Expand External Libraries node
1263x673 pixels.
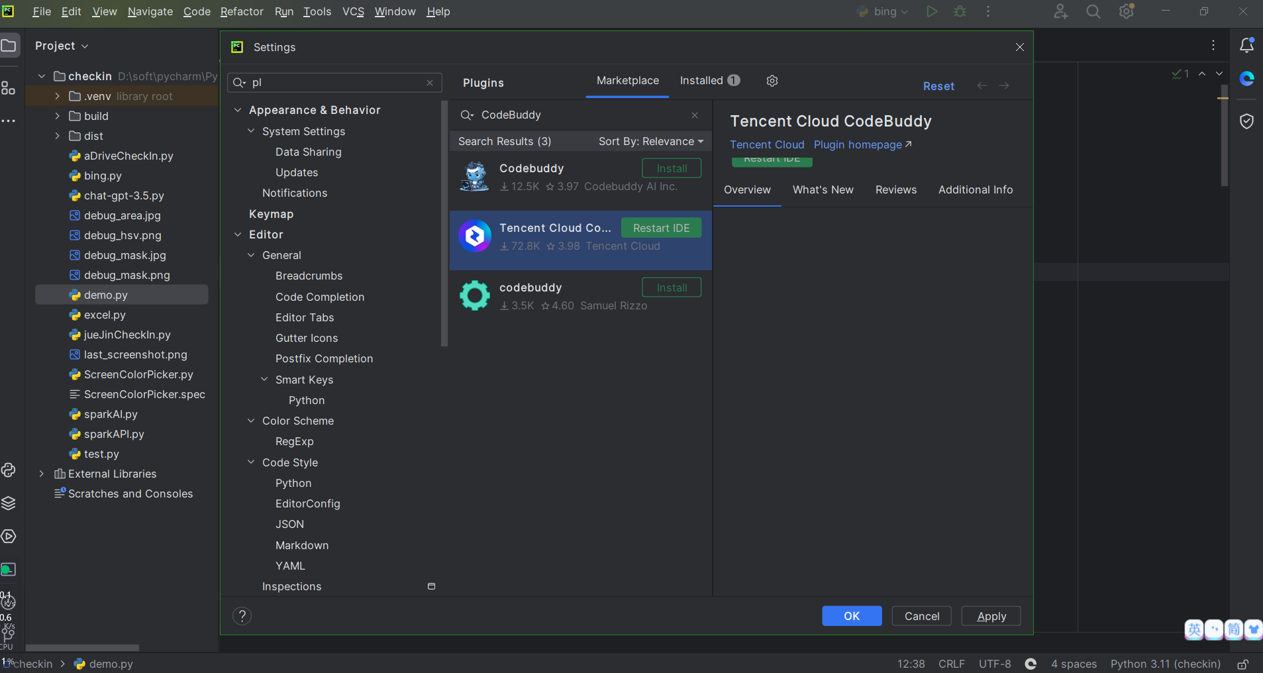pyautogui.click(x=42, y=474)
